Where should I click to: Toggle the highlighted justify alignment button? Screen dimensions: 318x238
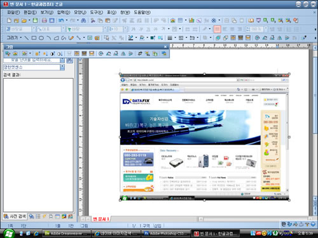[218, 29]
